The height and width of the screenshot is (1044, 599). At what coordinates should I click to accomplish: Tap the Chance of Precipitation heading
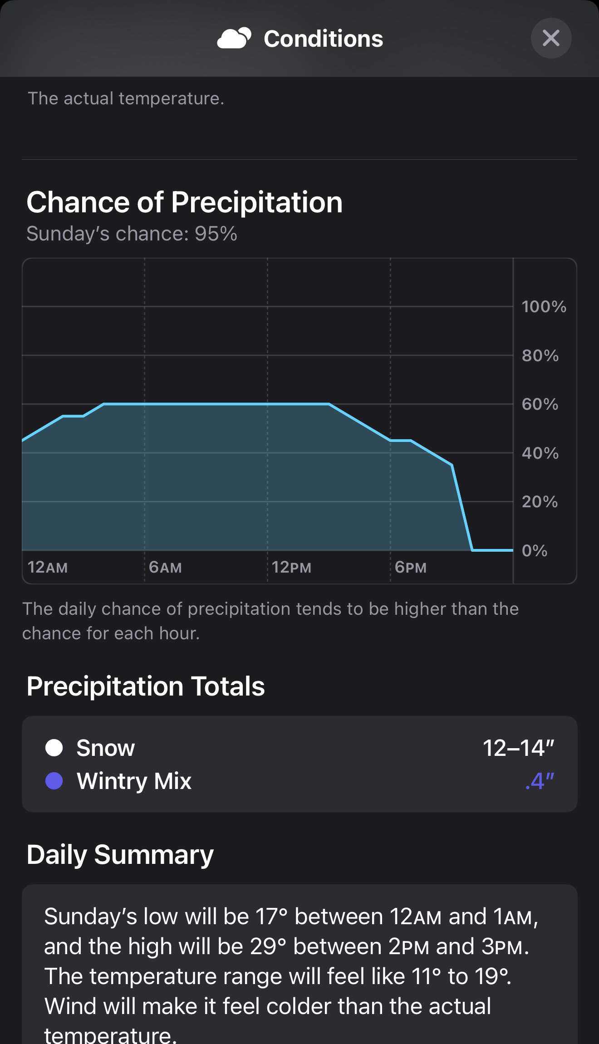click(184, 202)
